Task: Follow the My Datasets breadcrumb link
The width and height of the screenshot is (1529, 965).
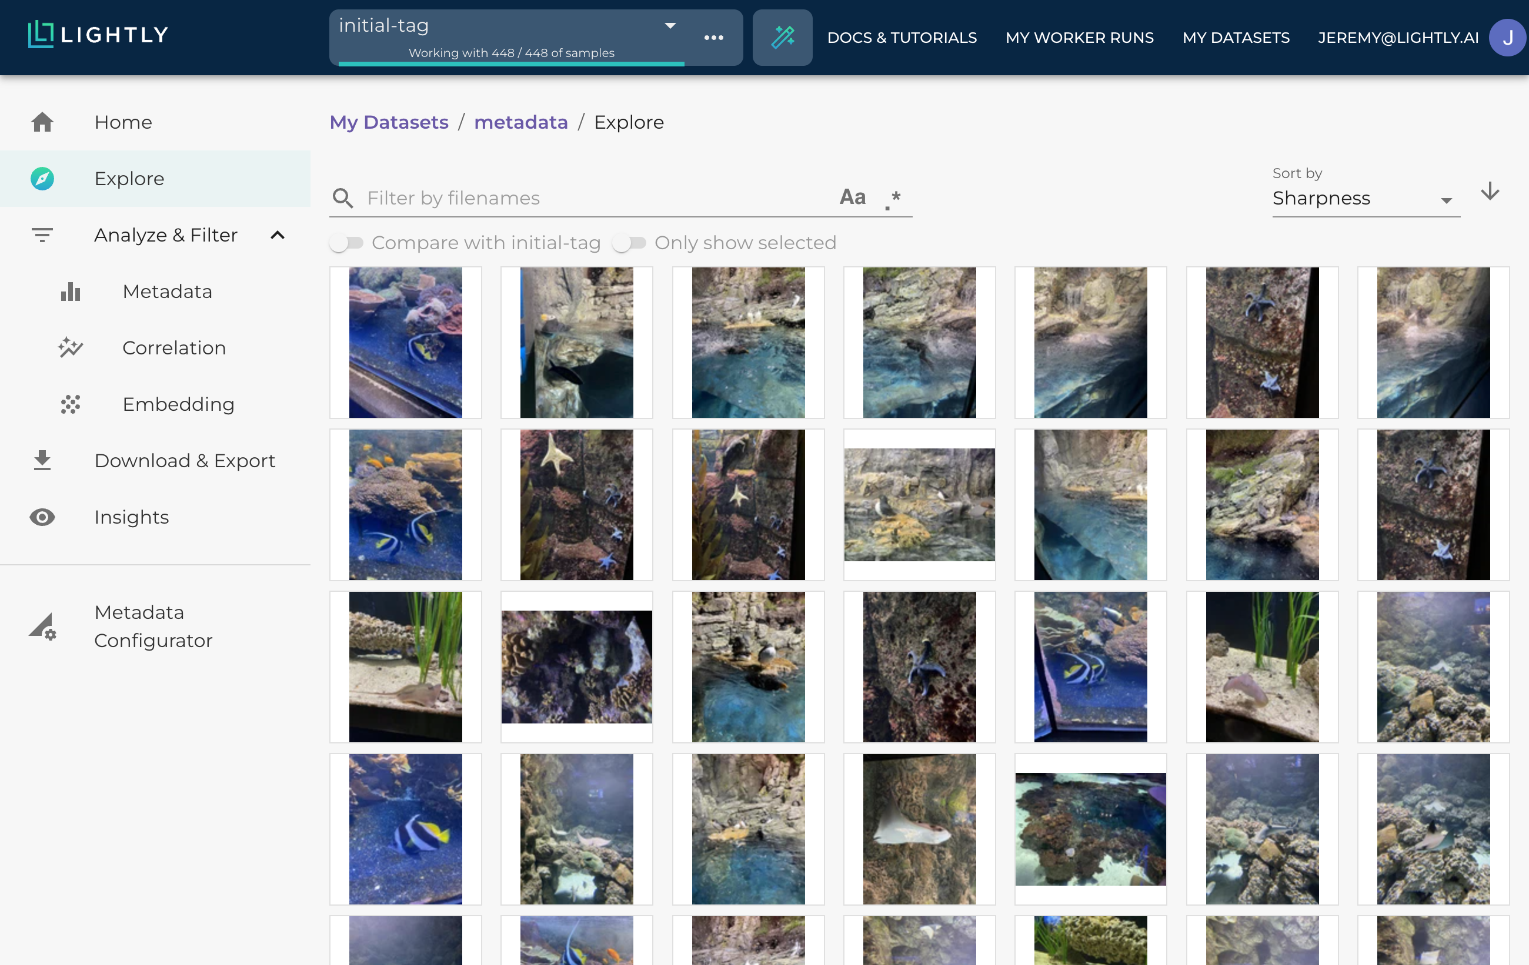Action: 389,122
